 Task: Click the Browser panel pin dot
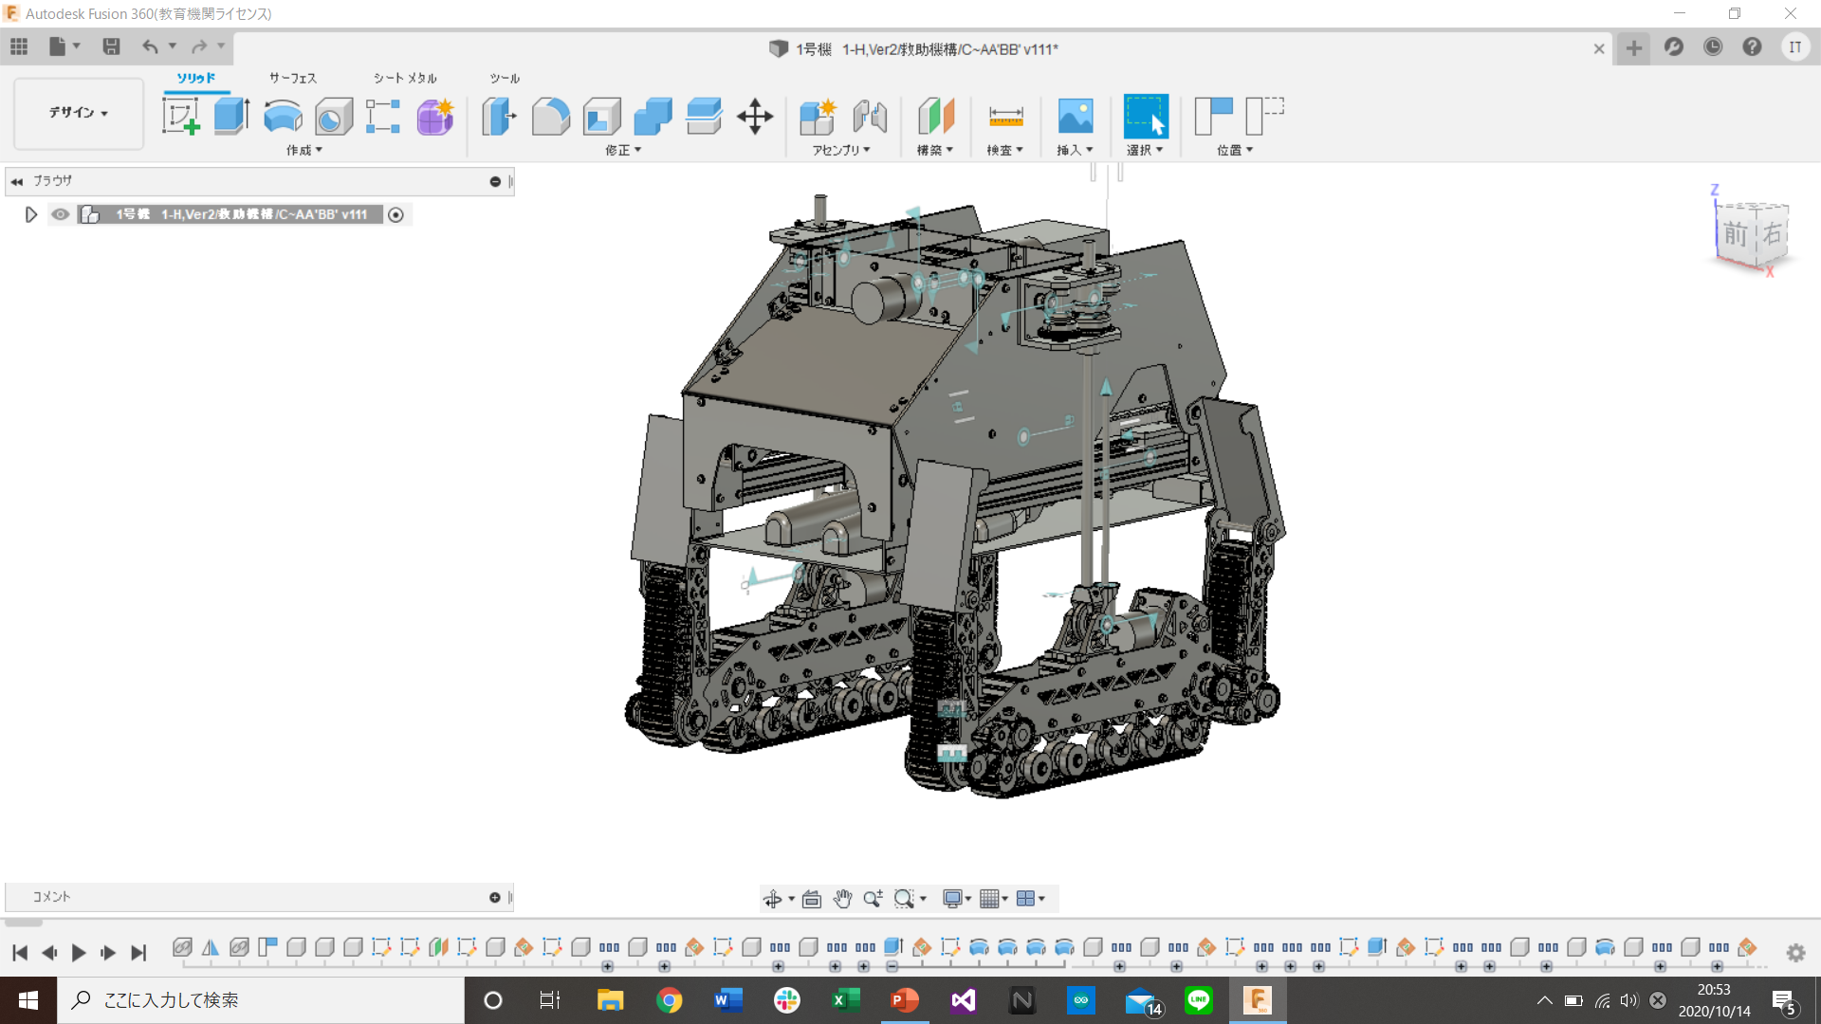click(x=494, y=181)
